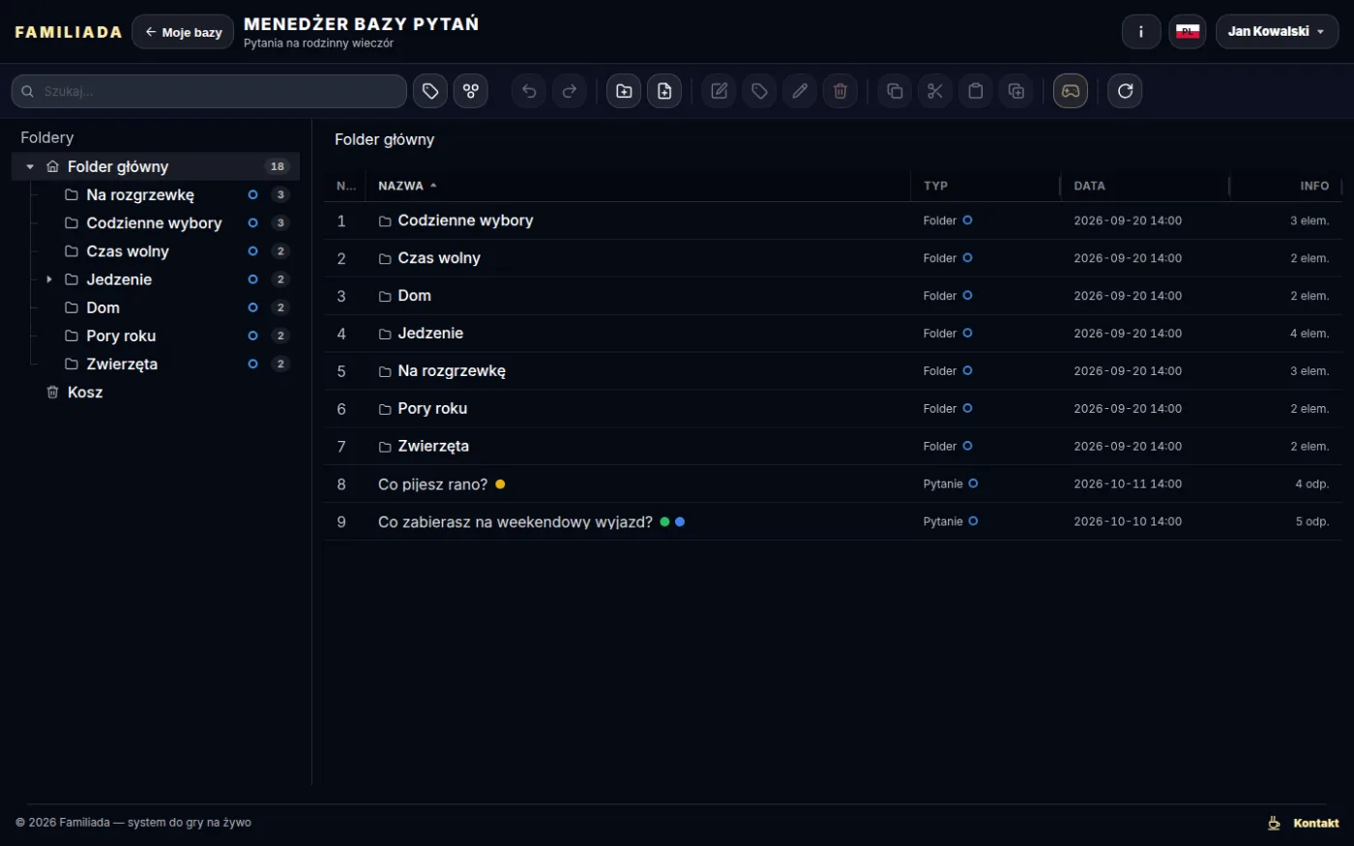Image resolution: width=1354 pixels, height=846 pixels.
Task: Duplicate the selected items
Action: [1016, 91]
